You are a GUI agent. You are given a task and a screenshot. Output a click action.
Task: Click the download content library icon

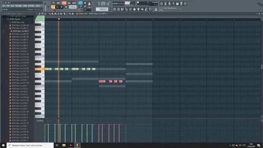[x=156, y=9]
